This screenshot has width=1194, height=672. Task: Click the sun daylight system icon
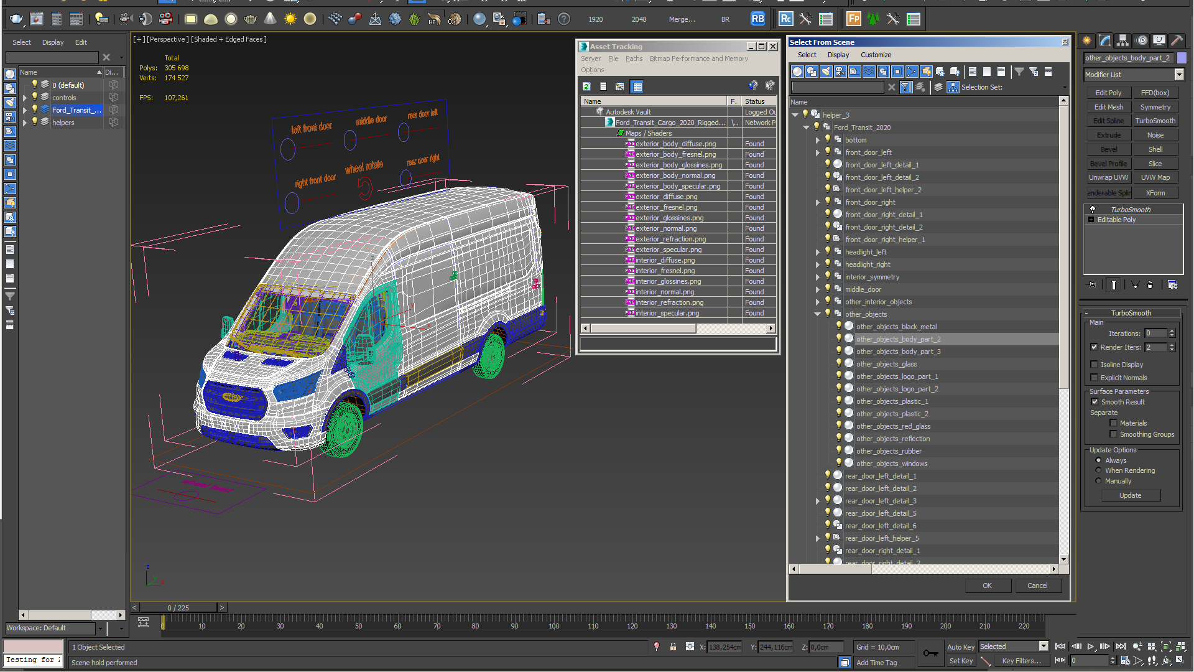click(x=290, y=19)
